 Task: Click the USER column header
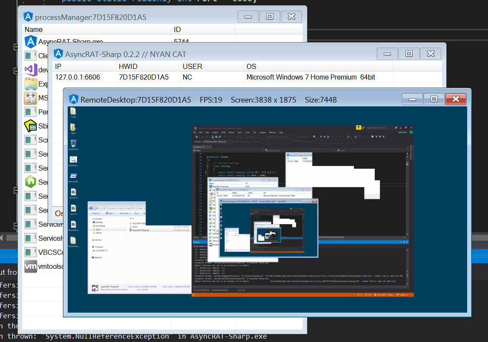pos(212,66)
